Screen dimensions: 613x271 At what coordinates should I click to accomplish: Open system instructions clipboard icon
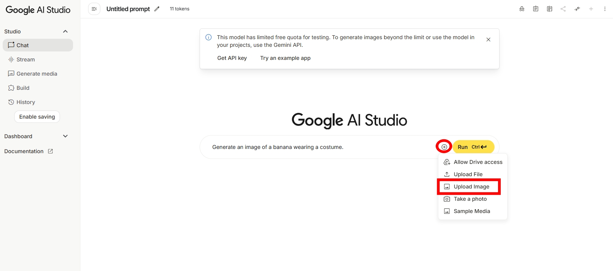pyautogui.click(x=536, y=9)
